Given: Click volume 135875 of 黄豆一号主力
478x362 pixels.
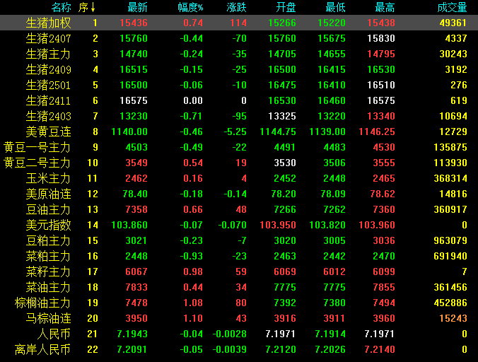Looking at the screenshot, I should pos(450,147).
